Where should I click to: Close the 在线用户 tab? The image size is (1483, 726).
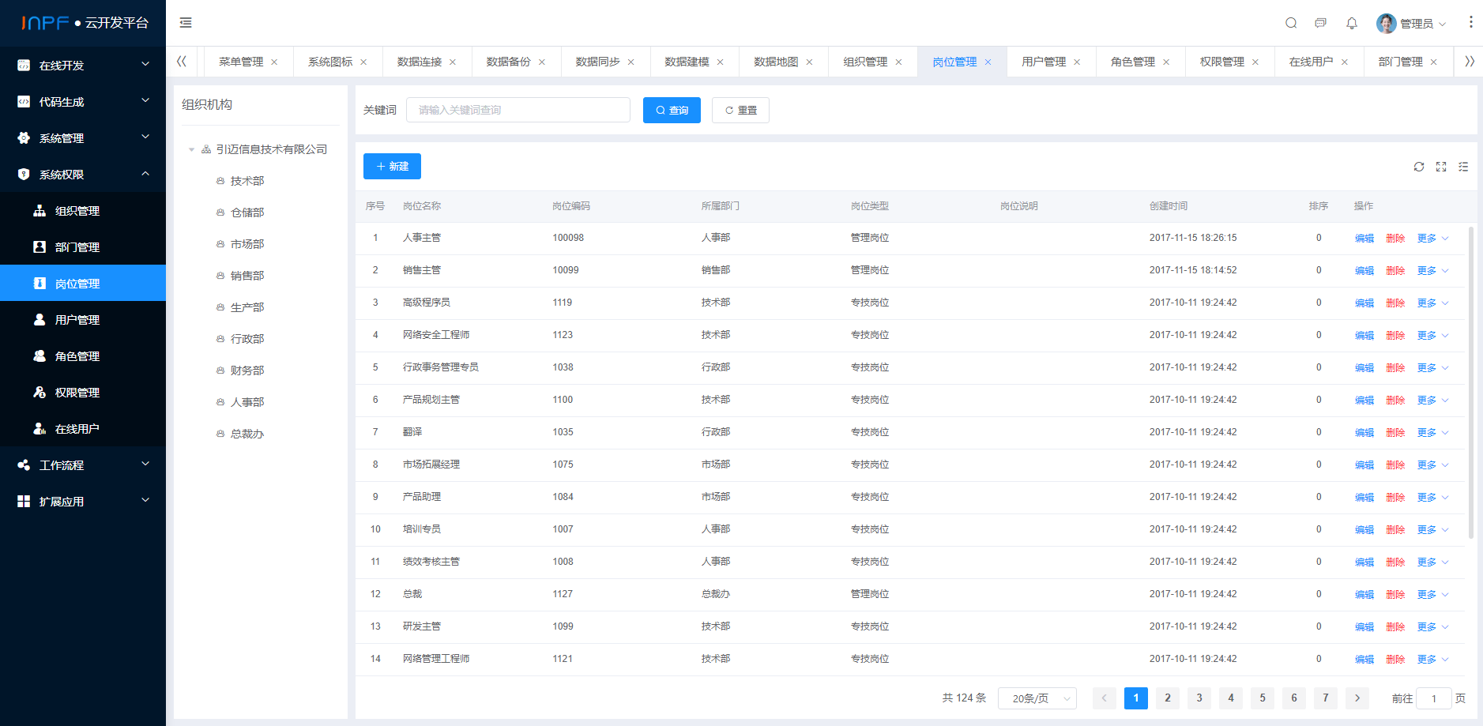(x=1345, y=62)
